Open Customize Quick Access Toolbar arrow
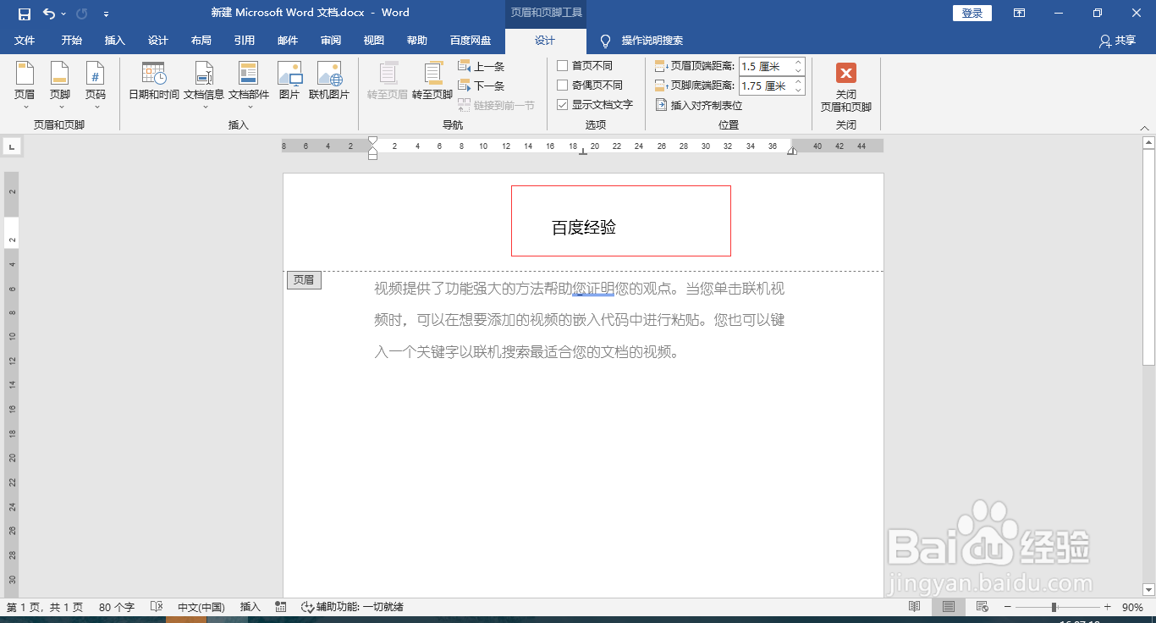1156x623 pixels. click(x=106, y=14)
